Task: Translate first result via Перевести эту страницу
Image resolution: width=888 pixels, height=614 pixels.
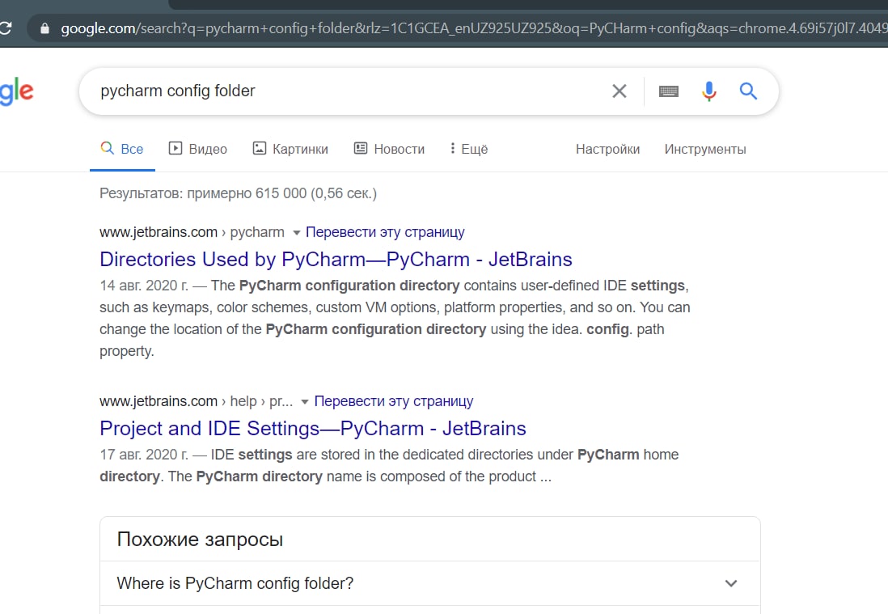Action: [x=385, y=232]
